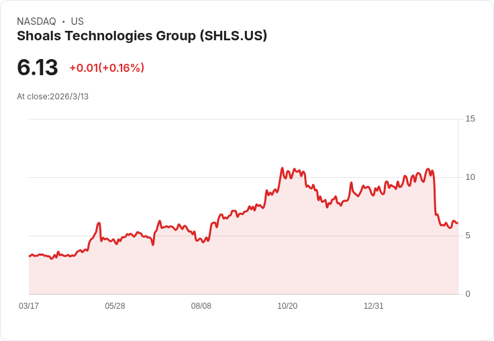
Task: Click the NASDAQ exchange label
Action: (36, 21)
